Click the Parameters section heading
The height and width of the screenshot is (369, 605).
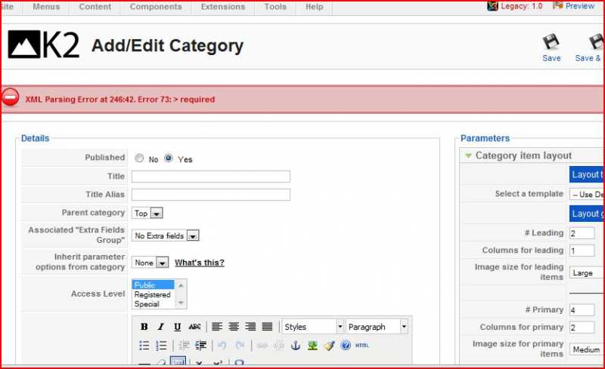[485, 138]
